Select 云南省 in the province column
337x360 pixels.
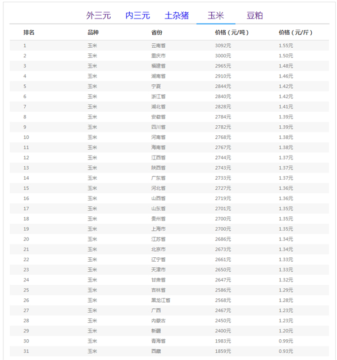click(x=158, y=45)
